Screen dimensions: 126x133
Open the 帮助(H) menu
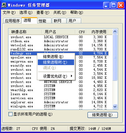point(77,13)
